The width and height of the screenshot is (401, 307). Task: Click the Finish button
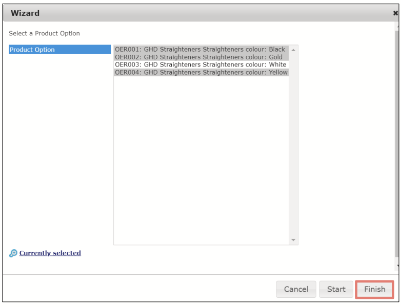click(375, 289)
